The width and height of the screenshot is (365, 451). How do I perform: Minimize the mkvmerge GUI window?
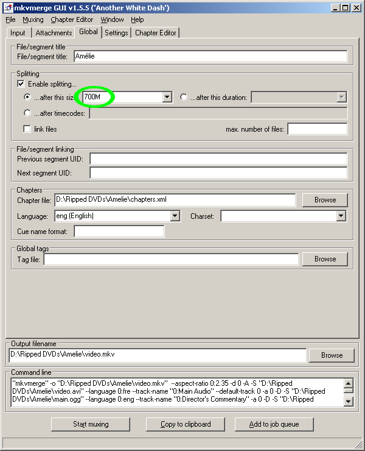[335, 8]
